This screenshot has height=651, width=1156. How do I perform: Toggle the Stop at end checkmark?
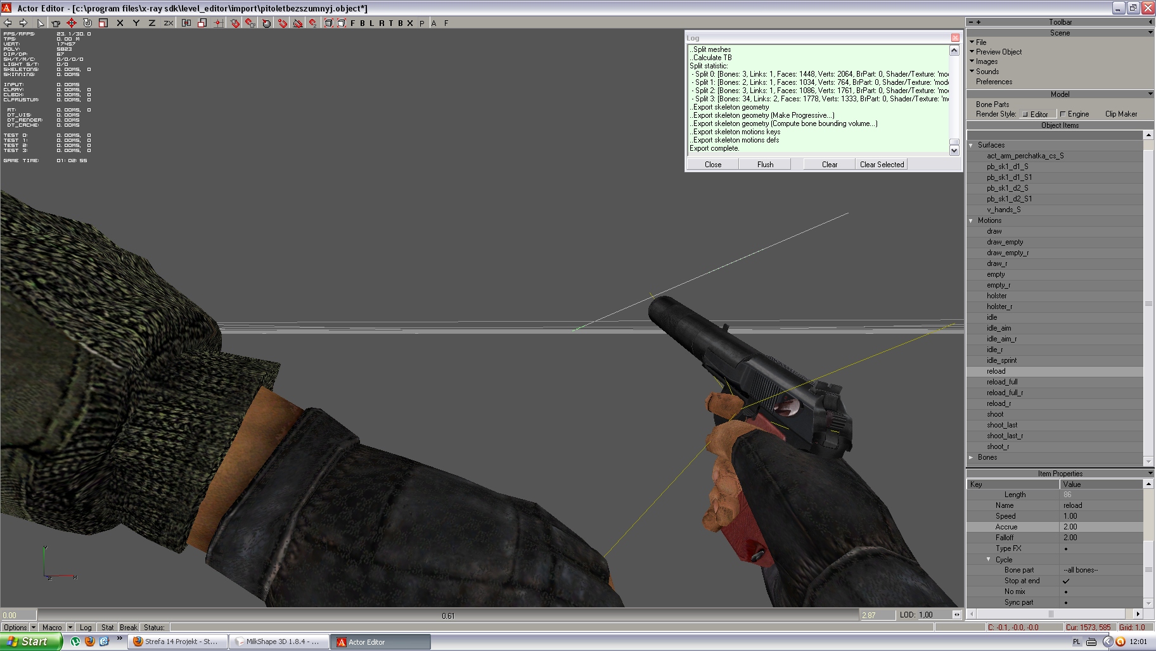(x=1066, y=581)
